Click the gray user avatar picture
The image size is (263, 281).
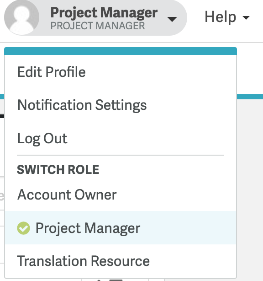[21, 17]
